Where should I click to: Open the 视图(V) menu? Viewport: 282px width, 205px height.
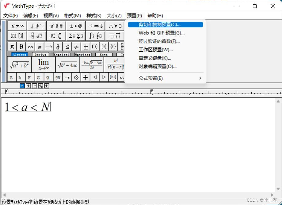point(51,16)
